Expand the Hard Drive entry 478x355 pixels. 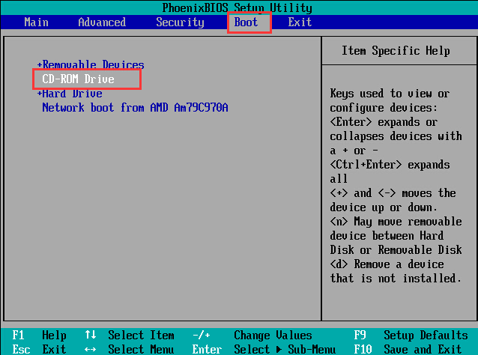click(x=70, y=94)
